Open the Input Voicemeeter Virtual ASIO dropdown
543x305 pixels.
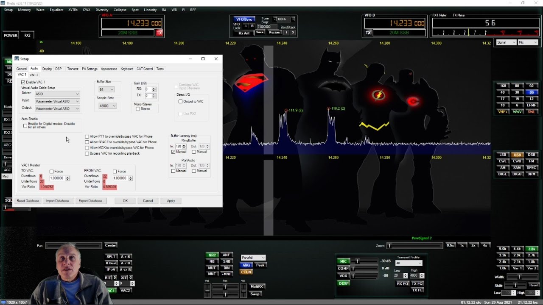click(57, 101)
